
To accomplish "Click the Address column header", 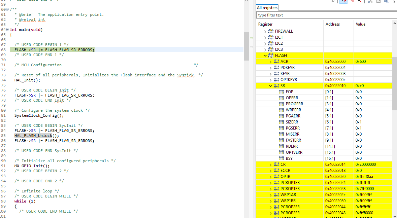I will (x=332, y=24).
